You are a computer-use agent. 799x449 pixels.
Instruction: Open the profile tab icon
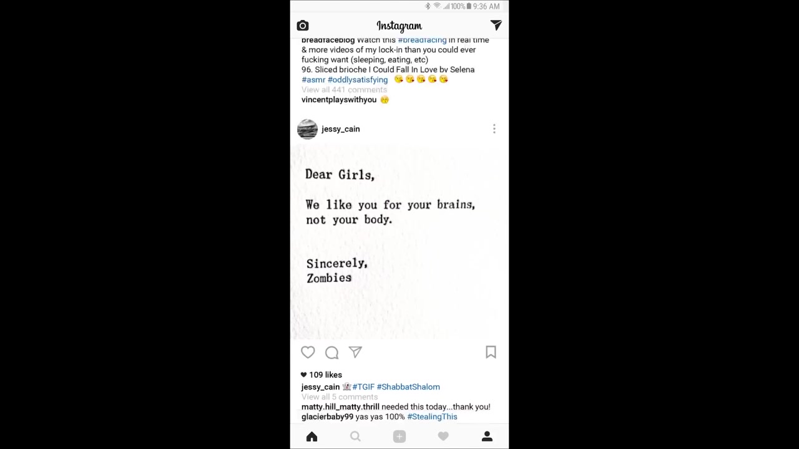(487, 437)
